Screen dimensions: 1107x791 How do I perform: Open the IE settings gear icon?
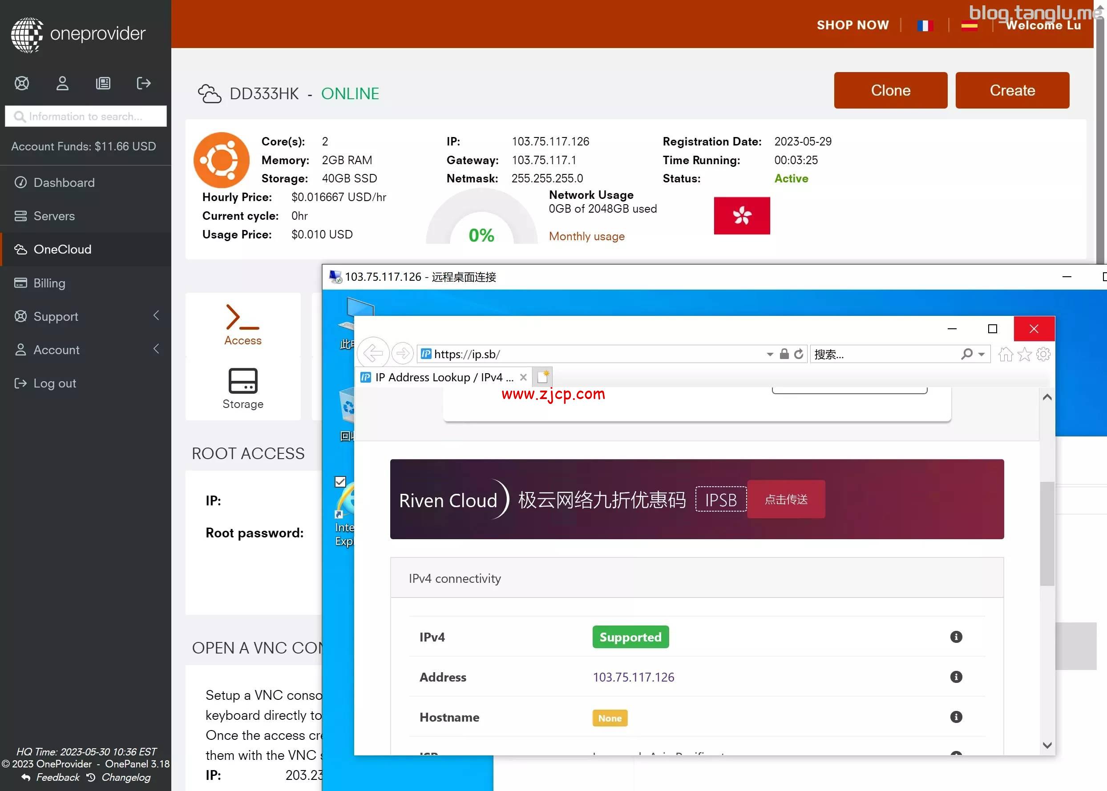pyautogui.click(x=1043, y=354)
